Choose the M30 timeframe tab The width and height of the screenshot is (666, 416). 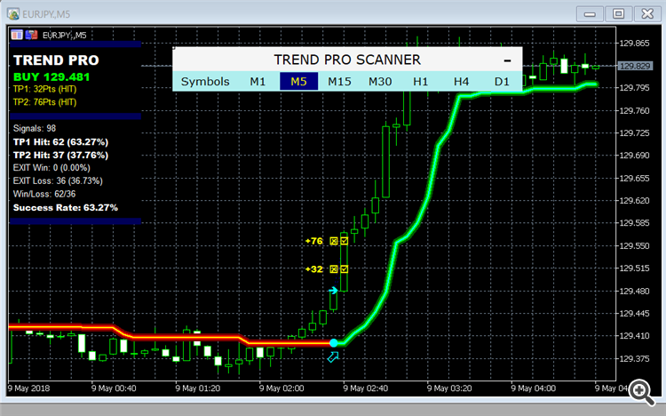click(x=380, y=81)
